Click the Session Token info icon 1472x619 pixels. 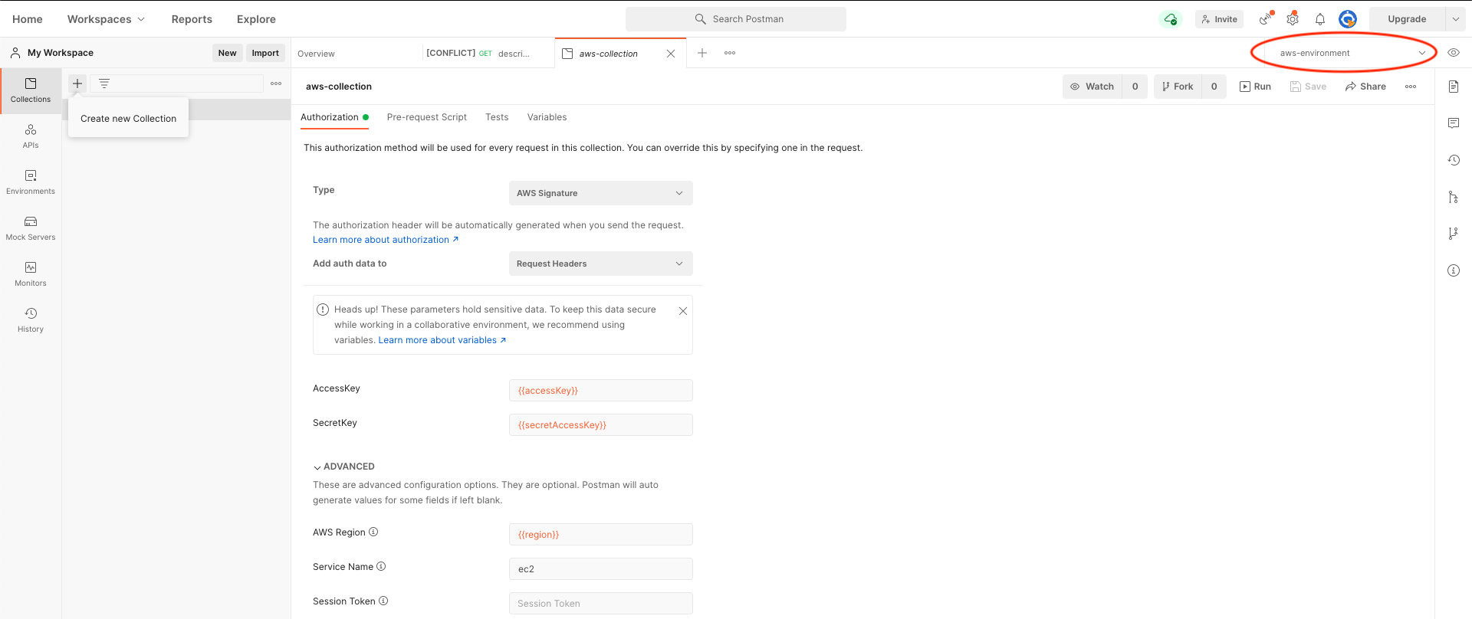383,601
